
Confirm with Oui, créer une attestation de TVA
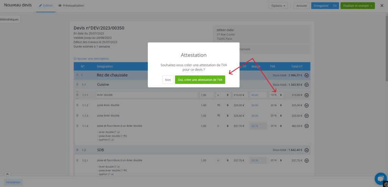(x=200, y=80)
